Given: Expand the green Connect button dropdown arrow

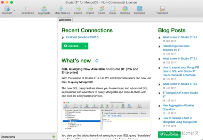Looking at the screenshot, I should pyautogui.click(x=86, y=46).
